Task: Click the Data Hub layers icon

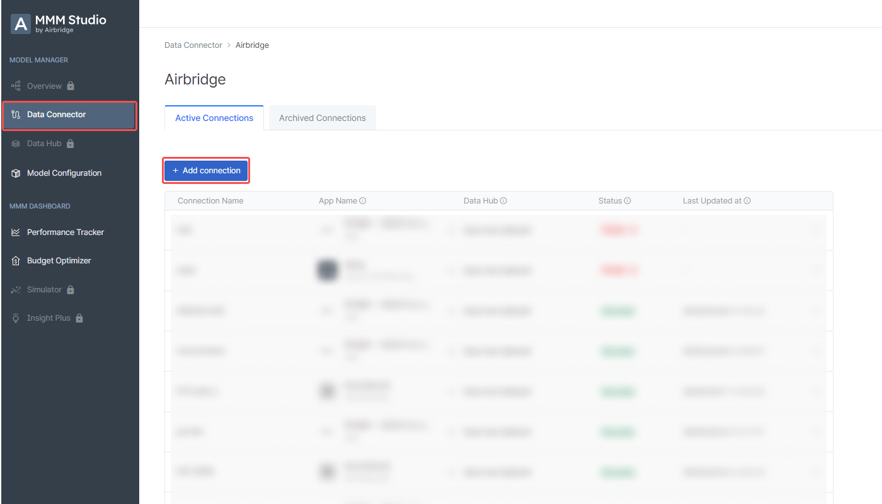Action: tap(16, 144)
